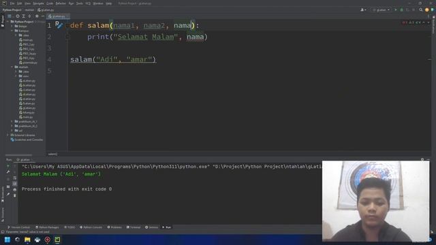Toggle the Structure side tab

pyautogui.click(x=3, y=214)
